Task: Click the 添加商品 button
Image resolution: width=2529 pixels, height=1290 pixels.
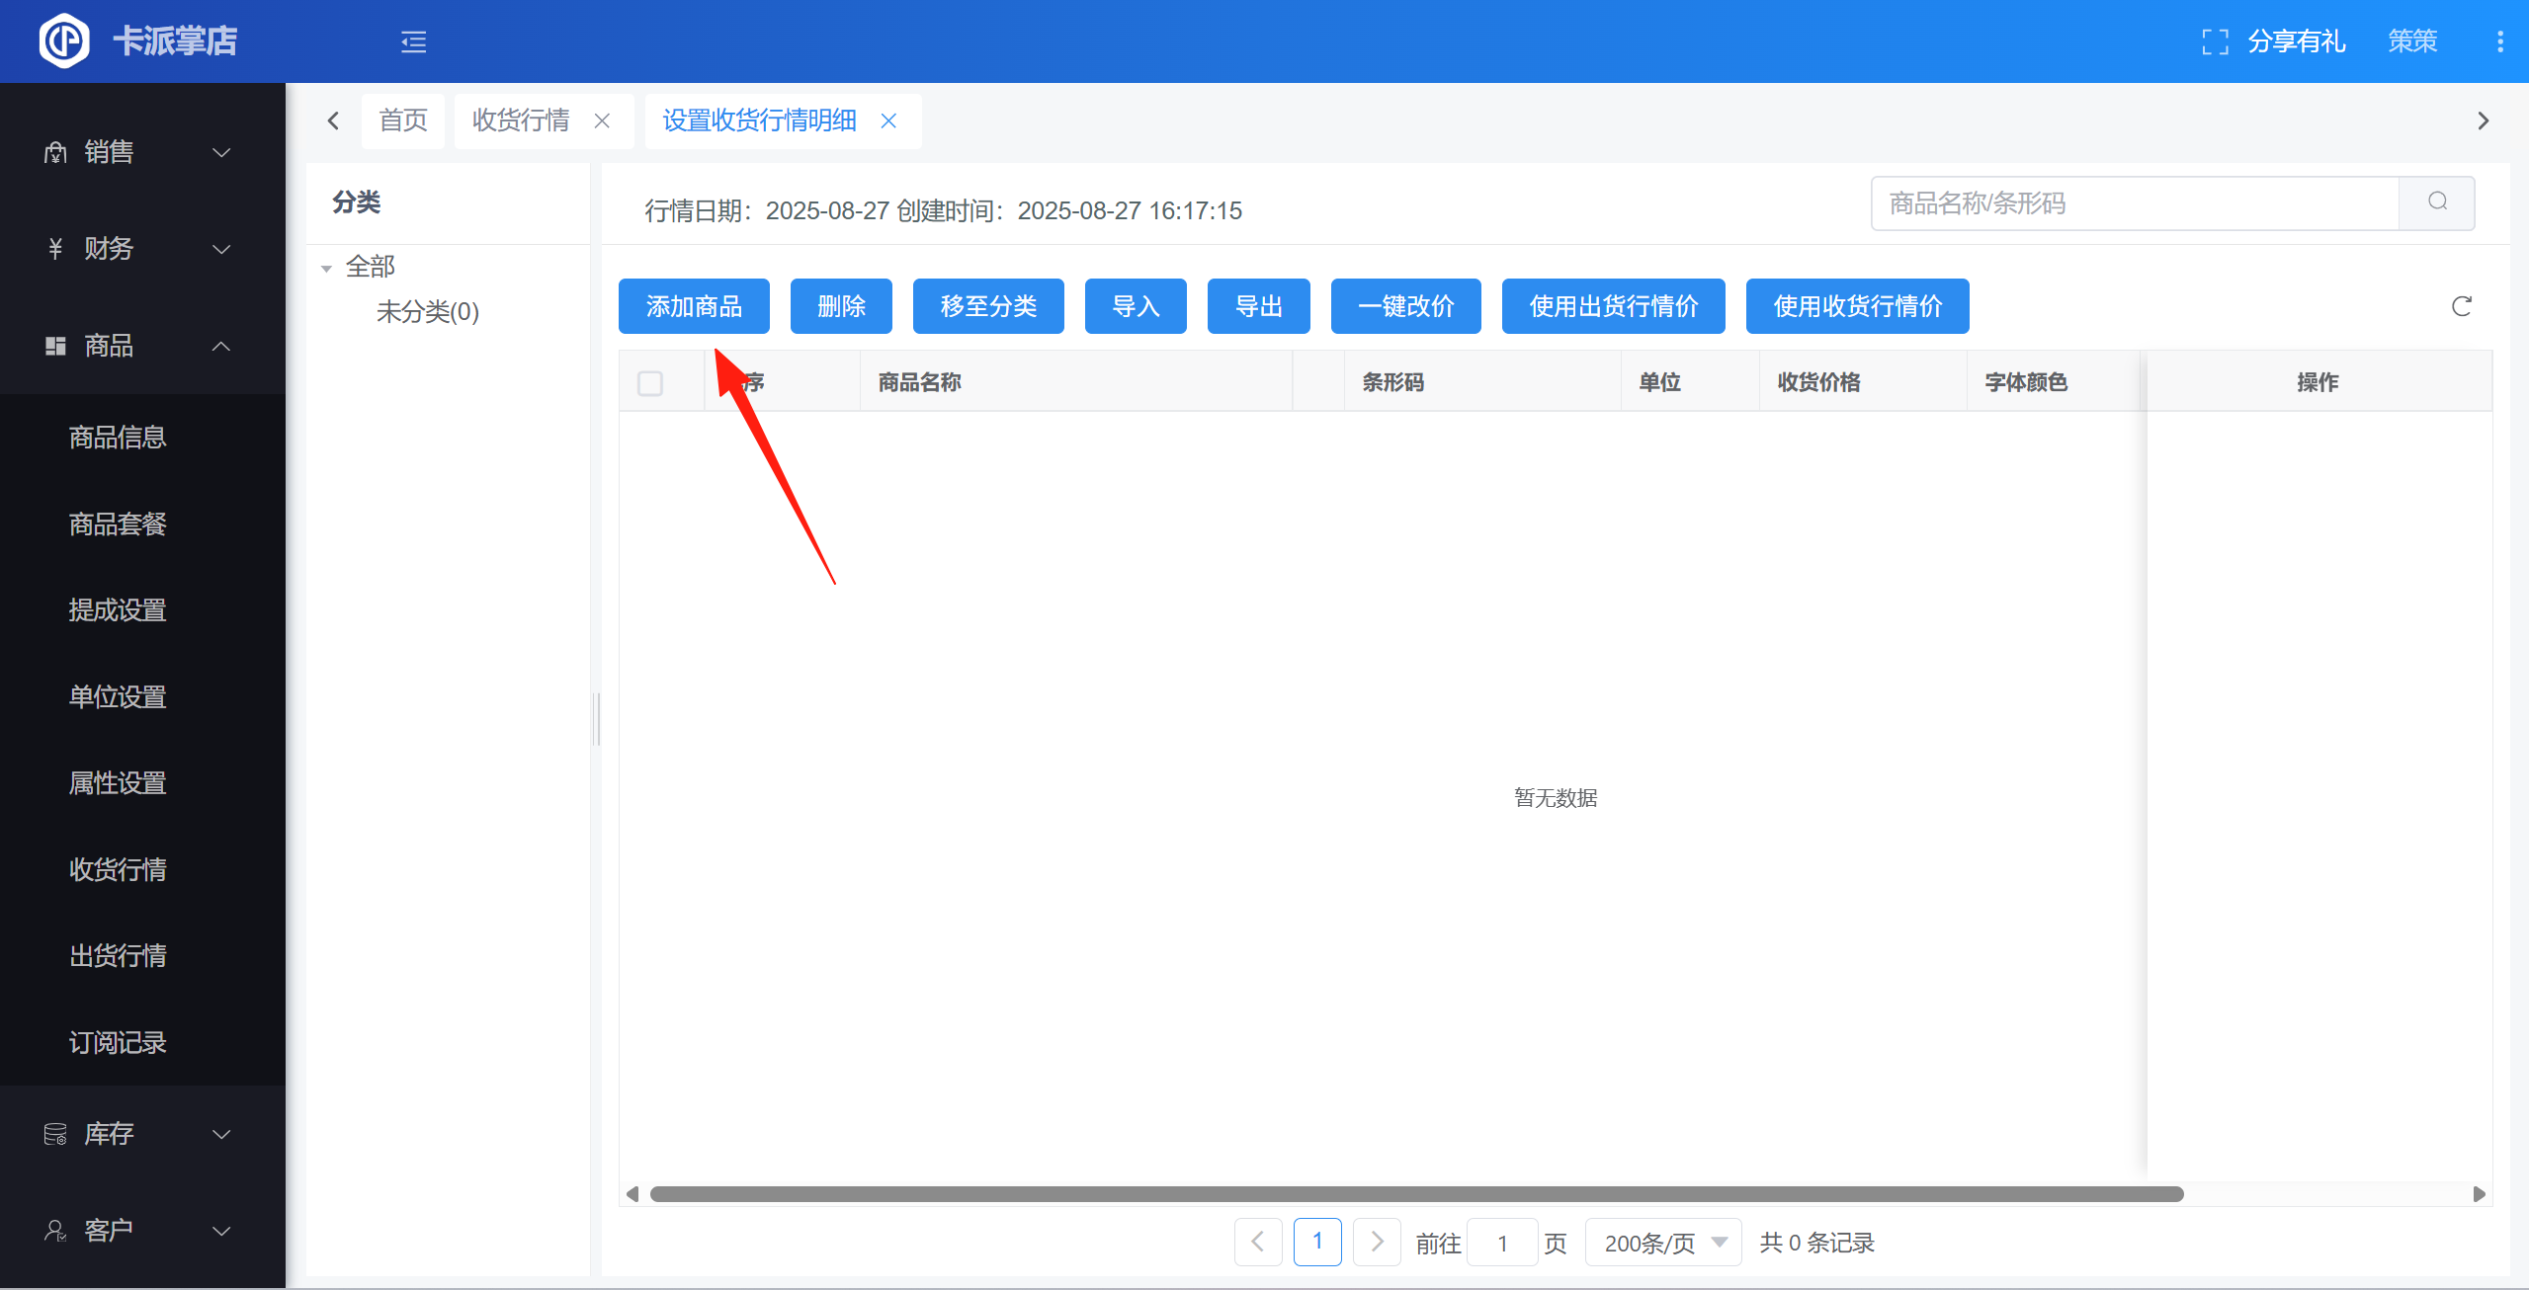Action: coord(694,306)
